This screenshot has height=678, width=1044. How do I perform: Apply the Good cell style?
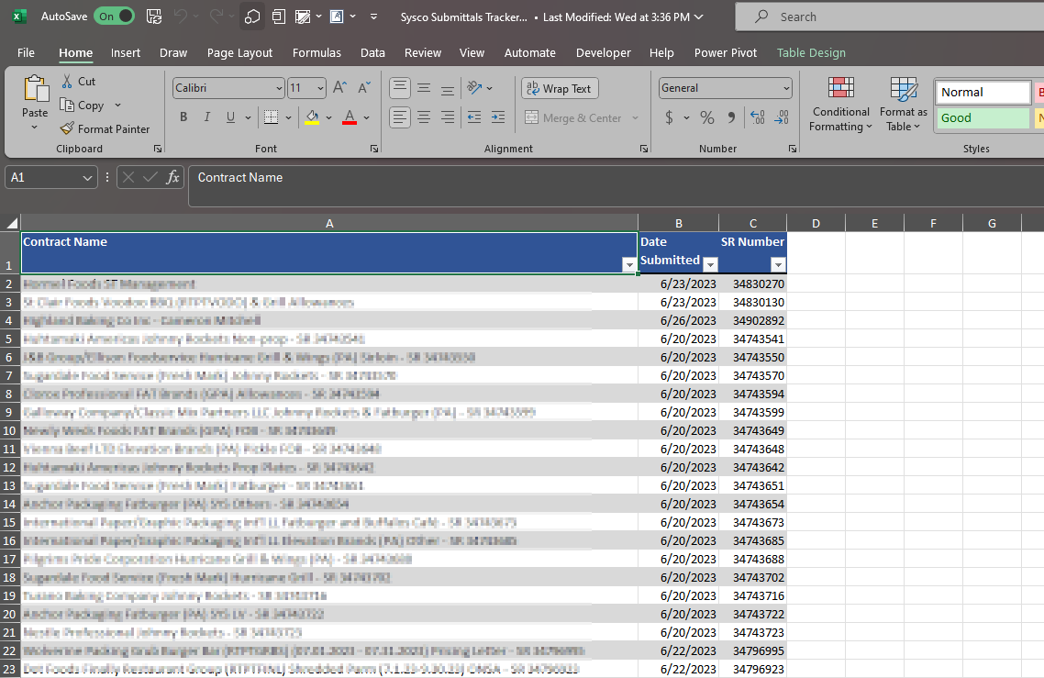pos(983,117)
